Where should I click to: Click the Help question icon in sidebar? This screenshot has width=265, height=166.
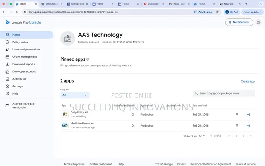pos(7,94)
